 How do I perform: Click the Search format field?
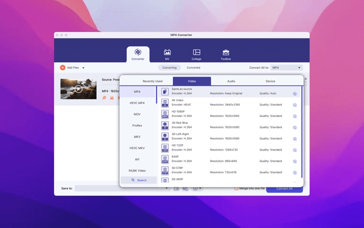click(139, 180)
